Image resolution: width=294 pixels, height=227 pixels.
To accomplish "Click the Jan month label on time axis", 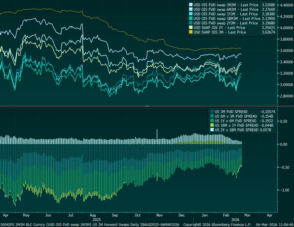I will [x=205, y=215].
